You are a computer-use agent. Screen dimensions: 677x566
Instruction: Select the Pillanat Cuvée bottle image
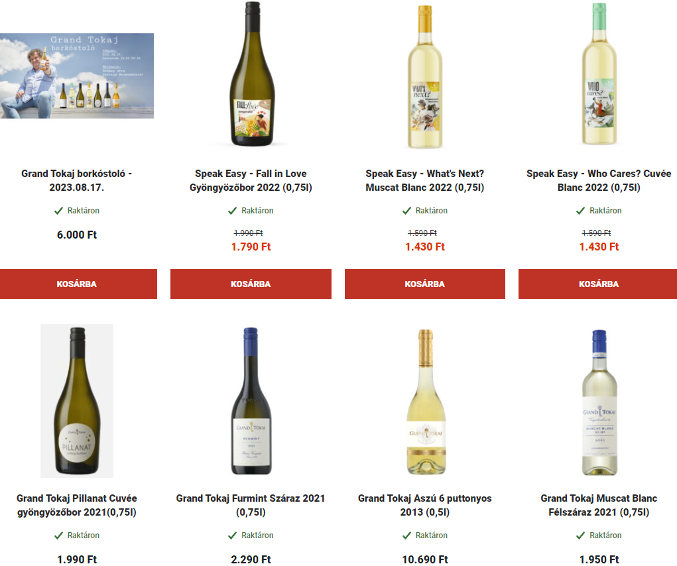pyautogui.click(x=77, y=401)
